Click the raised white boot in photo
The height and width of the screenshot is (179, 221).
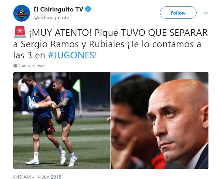click(x=30, y=103)
